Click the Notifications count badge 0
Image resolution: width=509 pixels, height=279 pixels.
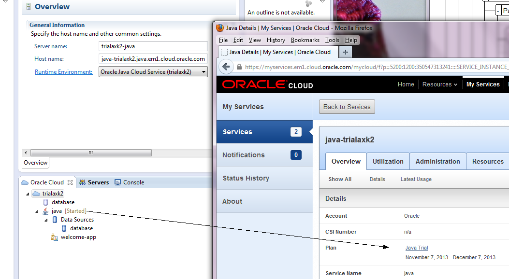point(296,155)
